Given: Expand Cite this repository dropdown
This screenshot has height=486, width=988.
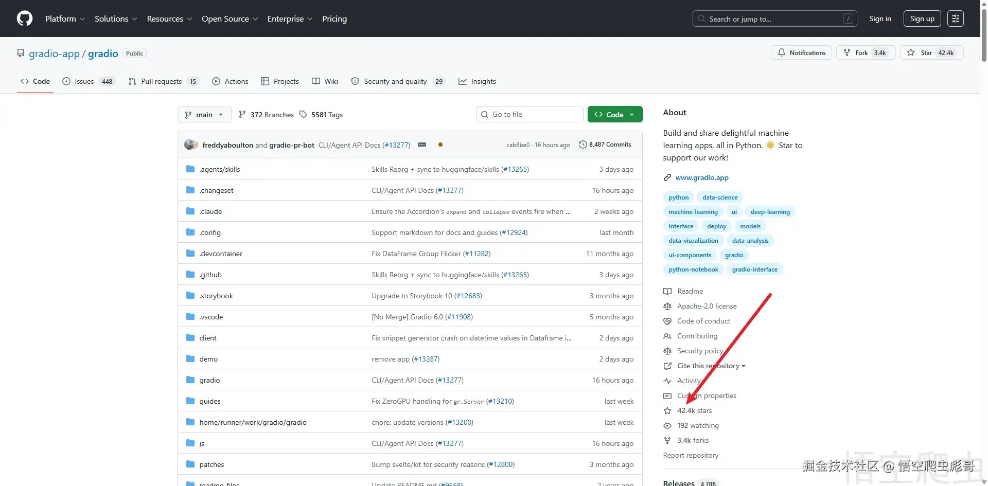Looking at the screenshot, I should tap(711, 366).
